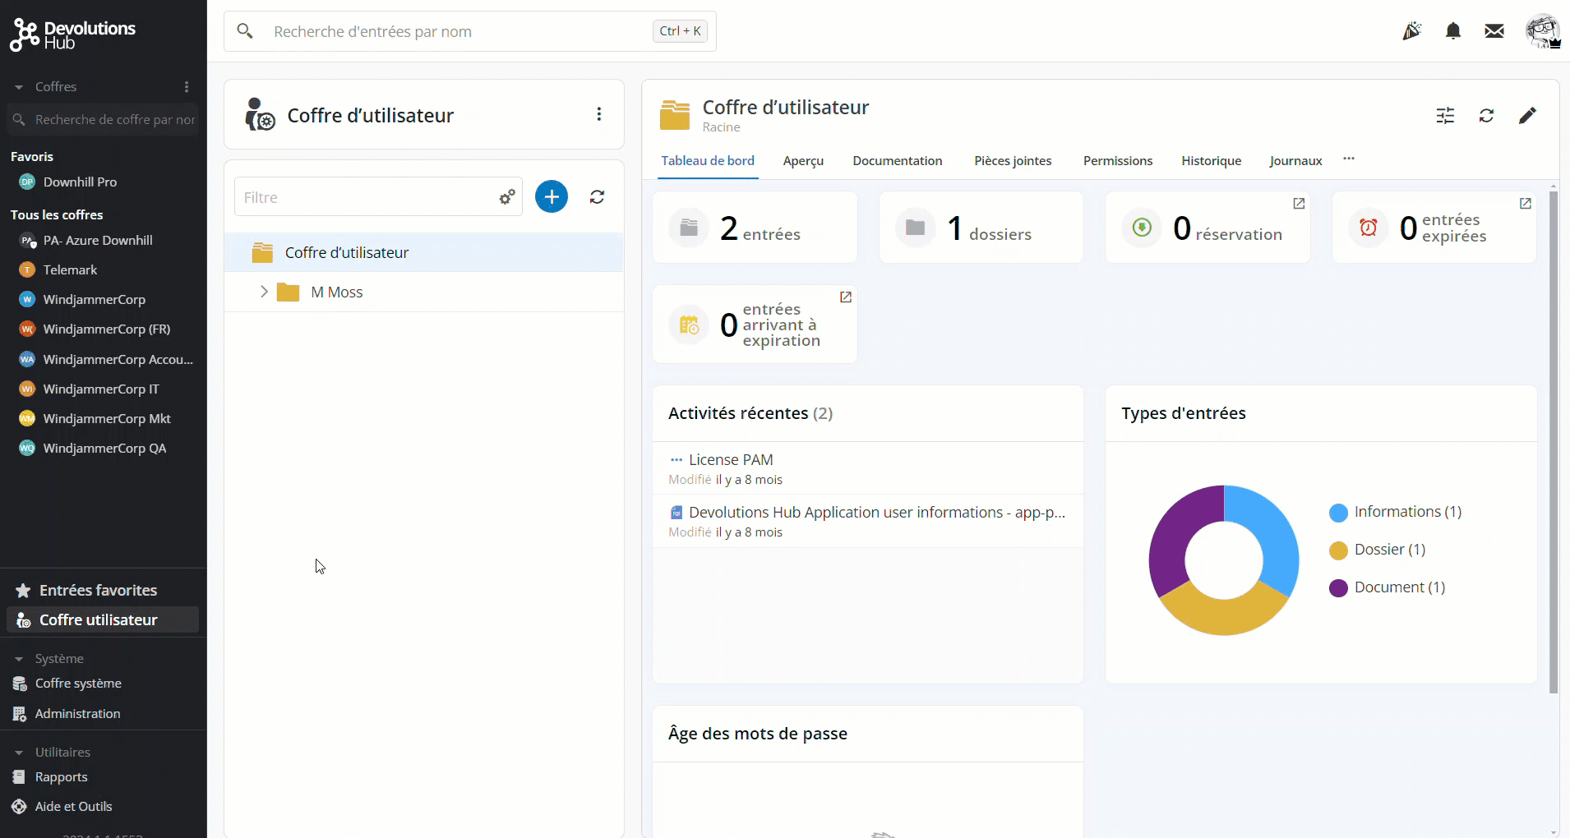This screenshot has height=838, width=1570.
Task: Click Dossier legend yellow swatch
Action: pos(1338,550)
